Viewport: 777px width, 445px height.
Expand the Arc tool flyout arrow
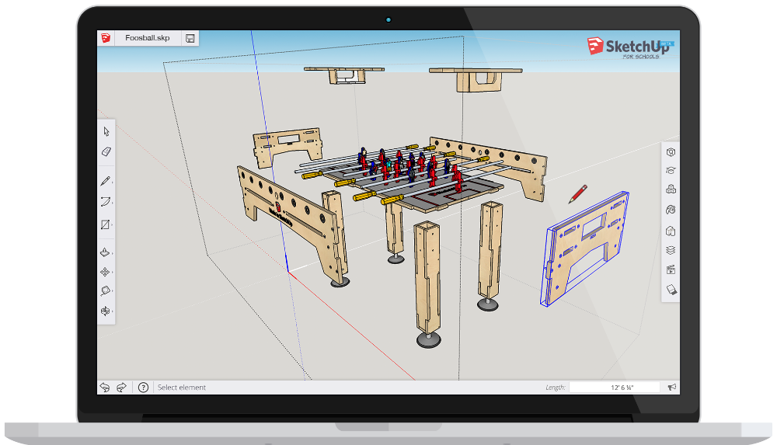tap(113, 203)
